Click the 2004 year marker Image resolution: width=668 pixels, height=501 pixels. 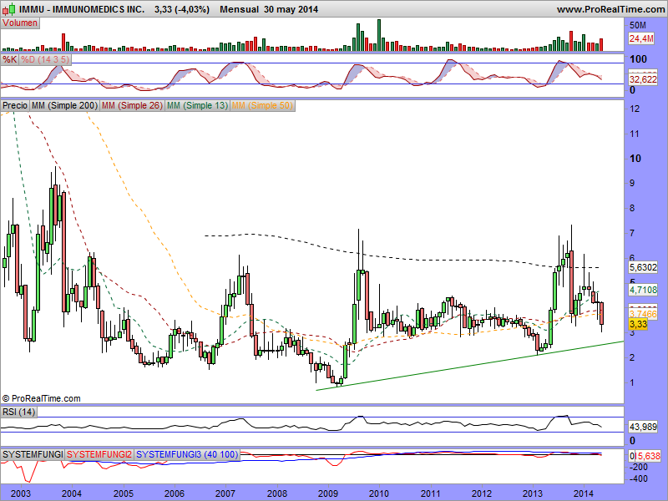click(x=72, y=493)
